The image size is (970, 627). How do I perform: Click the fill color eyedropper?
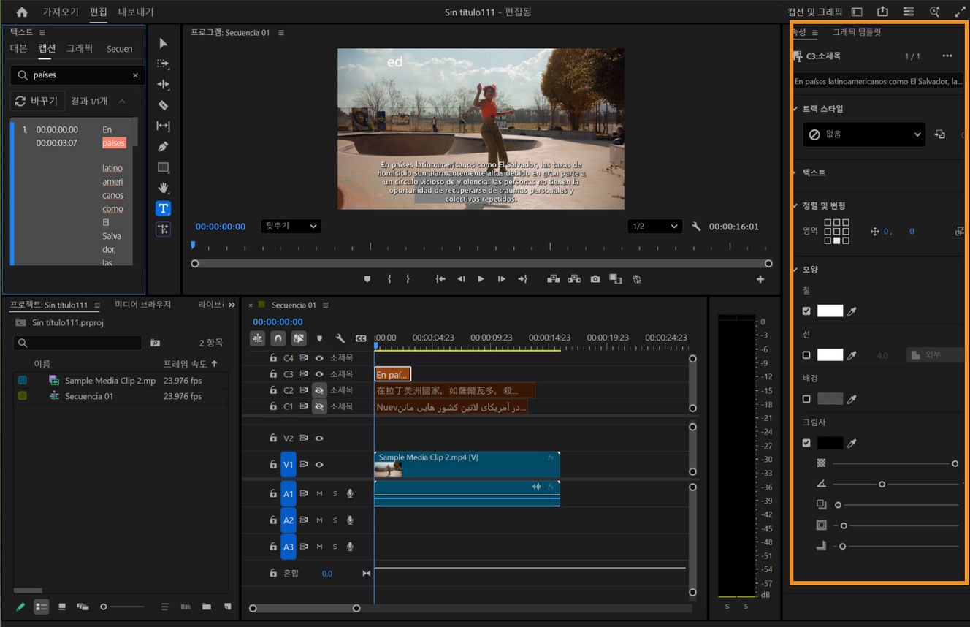[x=852, y=311]
